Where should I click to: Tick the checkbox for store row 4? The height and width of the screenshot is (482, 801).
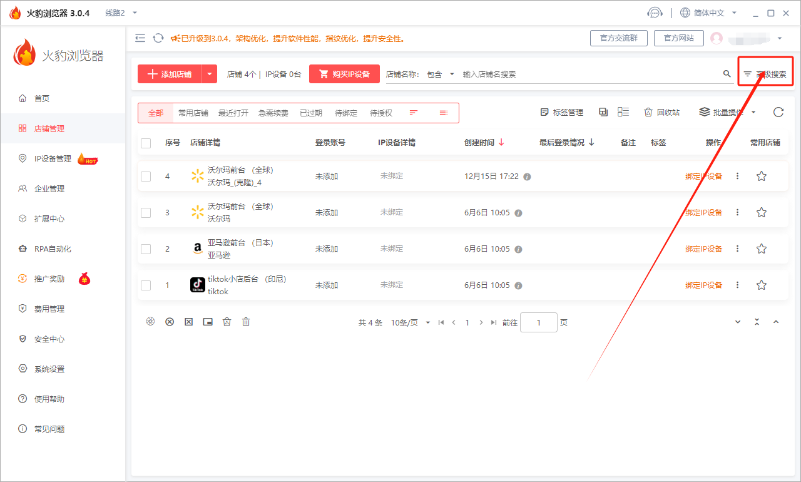pyautogui.click(x=146, y=177)
